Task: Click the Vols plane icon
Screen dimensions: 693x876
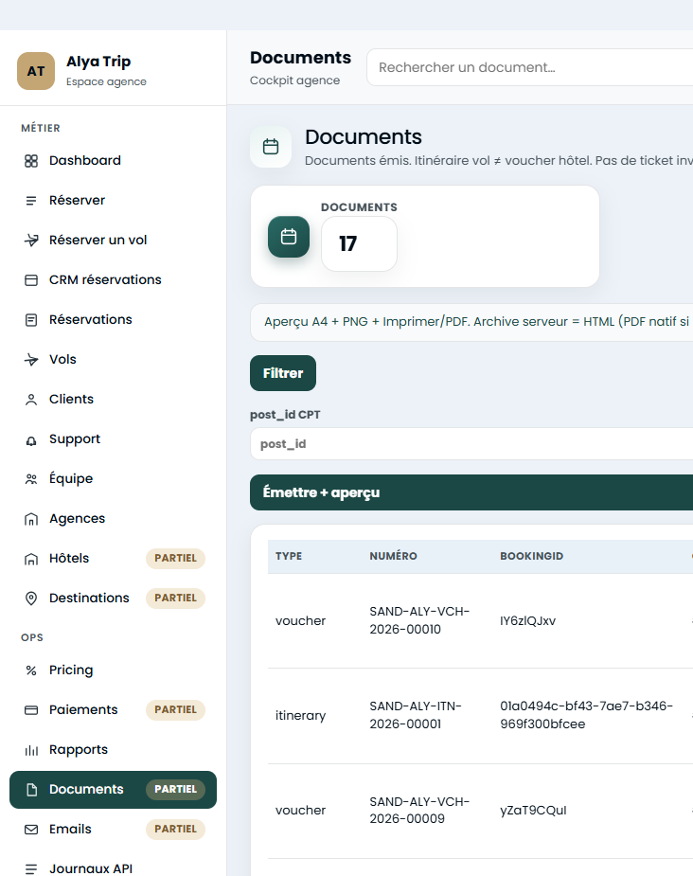Action: [x=31, y=360]
